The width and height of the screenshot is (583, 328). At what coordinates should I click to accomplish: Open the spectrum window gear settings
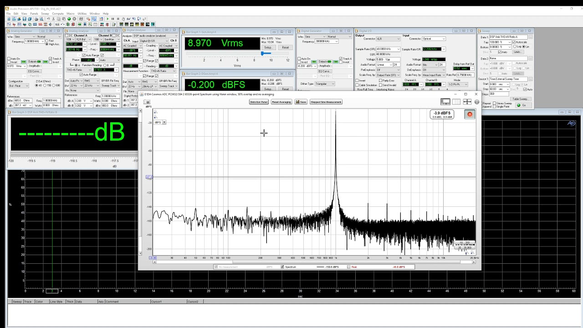tap(477, 102)
